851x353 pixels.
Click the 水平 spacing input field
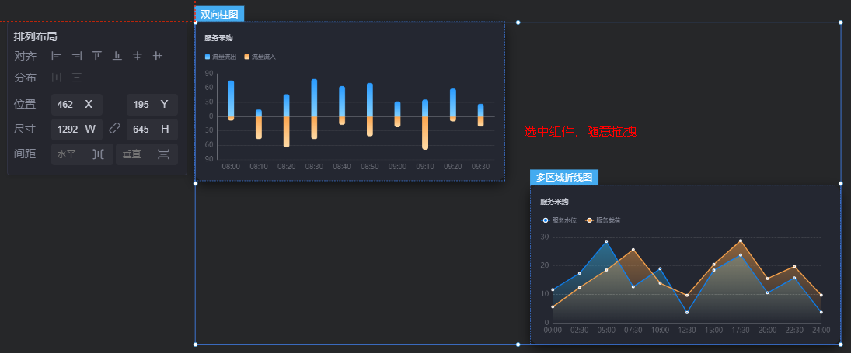pyautogui.click(x=82, y=154)
